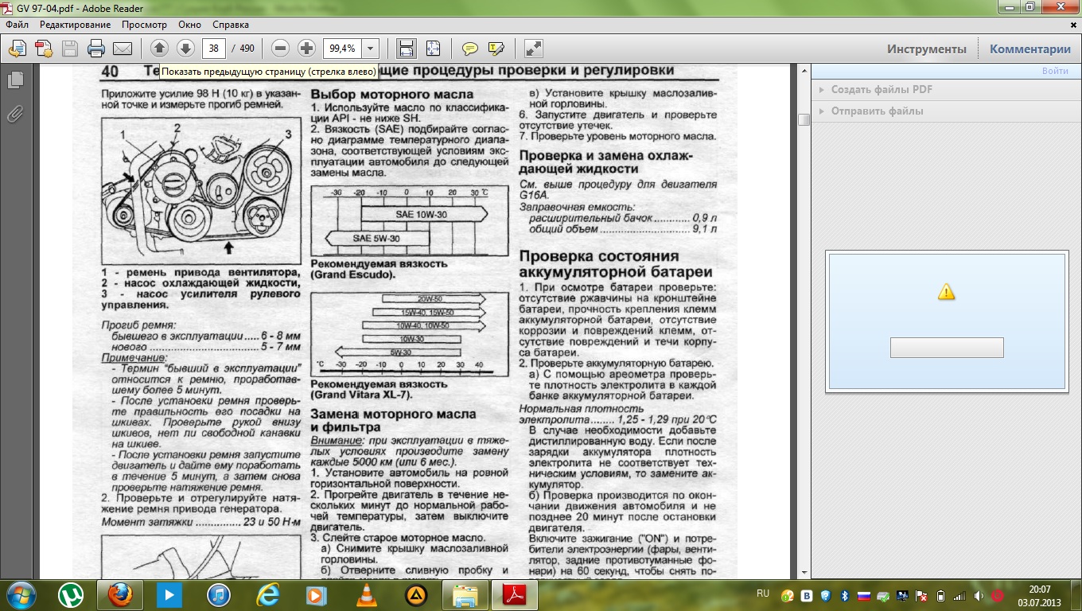The height and width of the screenshot is (611, 1082).
Task: Click the Bluetooth tray icon
Action: (x=844, y=595)
